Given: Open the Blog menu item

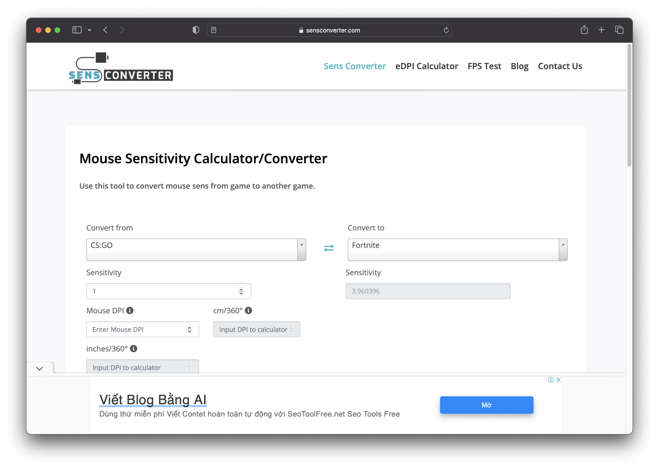Looking at the screenshot, I should [x=519, y=66].
